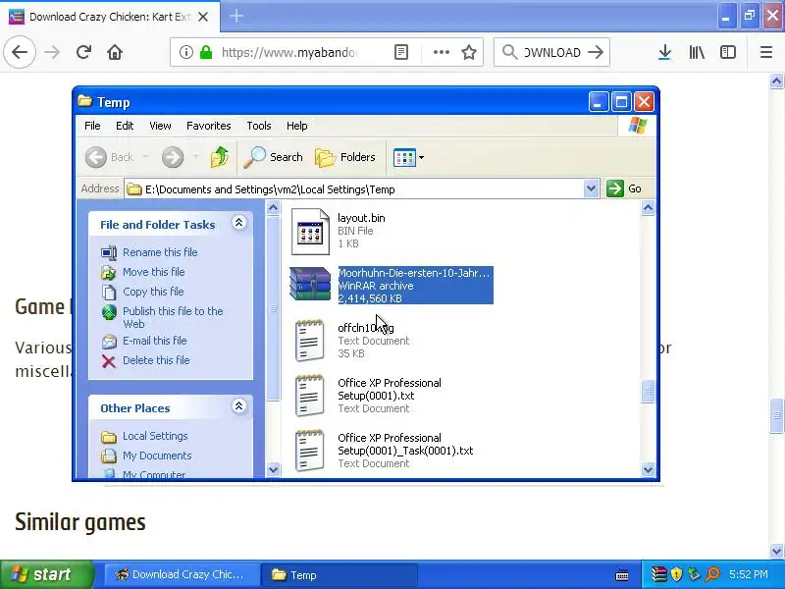Click Delete this file
This screenshot has height=589, width=785.
[156, 360]
